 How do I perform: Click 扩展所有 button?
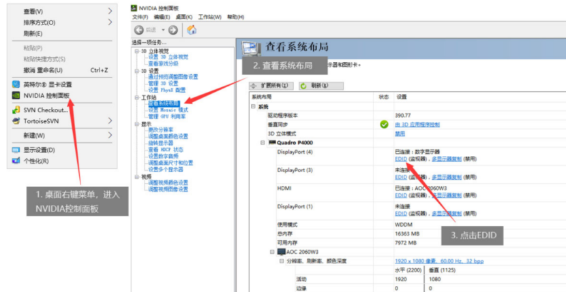(x=271, y=86)
